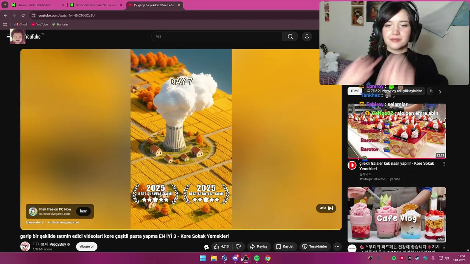Click into the 'Ara' search field
470x264 pixels.
click(217, 36)
